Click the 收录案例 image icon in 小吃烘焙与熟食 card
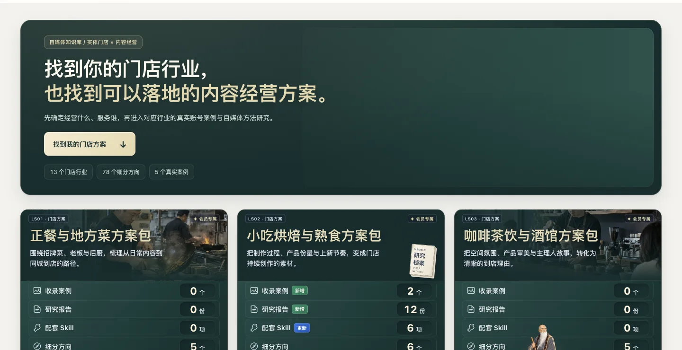Viewport: 682px width, 350px height. pyautogui.click(x=254, y=290)
